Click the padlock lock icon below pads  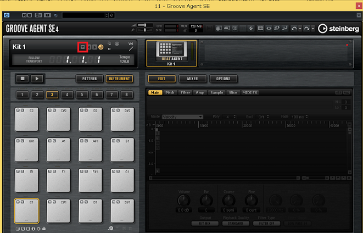point(44,229)
